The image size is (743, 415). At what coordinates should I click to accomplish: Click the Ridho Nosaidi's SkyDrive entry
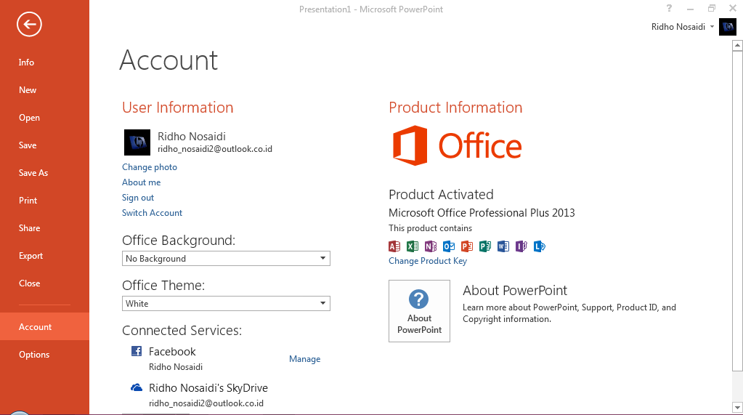click(x=208, y=388)
